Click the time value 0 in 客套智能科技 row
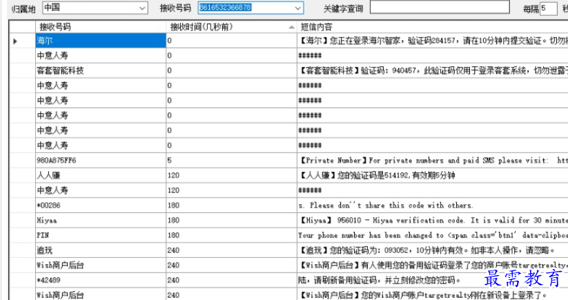The image size is (568, 300). click(x=231, y=70)
